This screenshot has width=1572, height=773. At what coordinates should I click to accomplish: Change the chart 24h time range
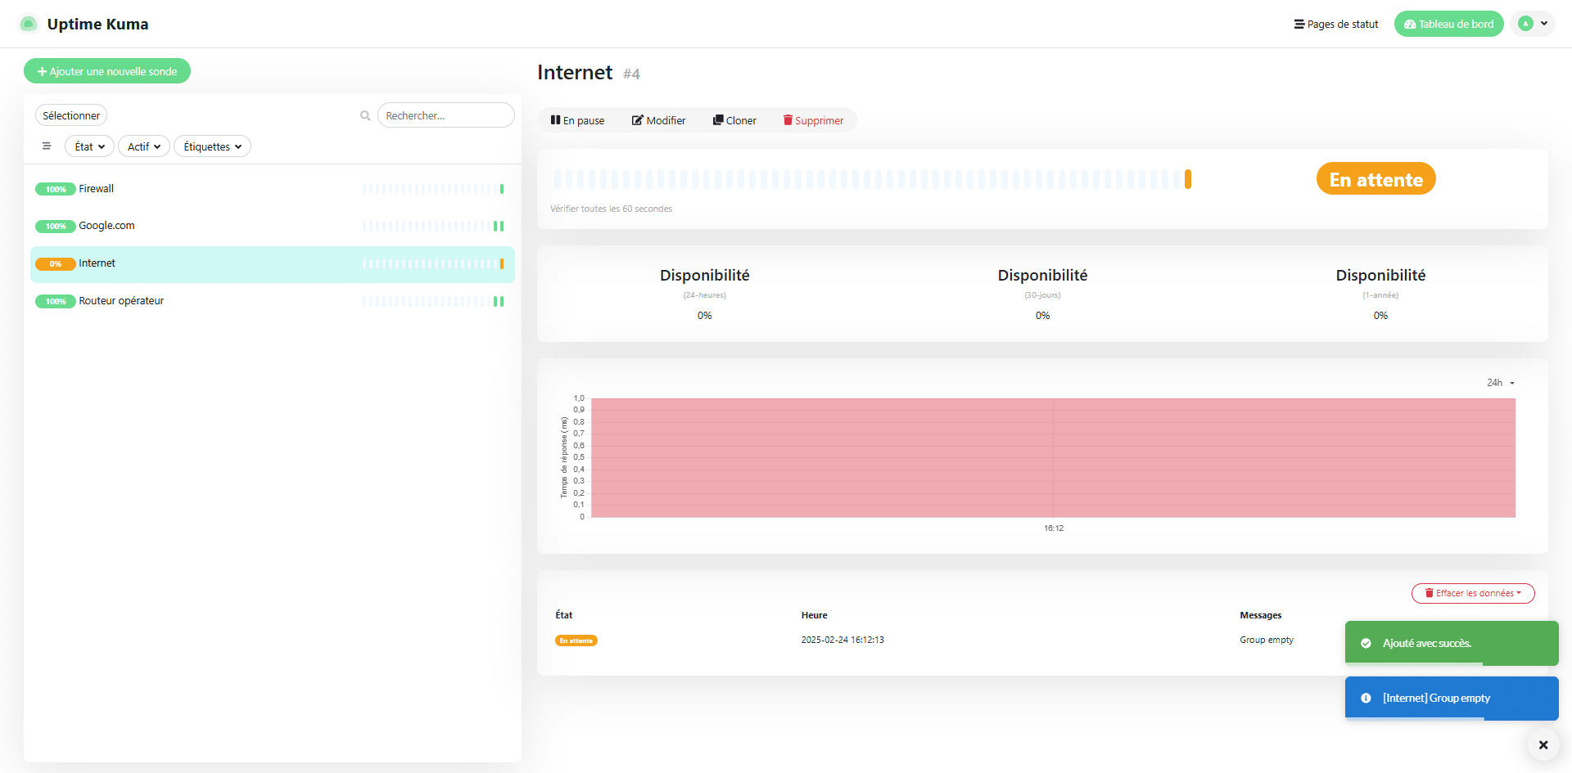click(1500, 383)
